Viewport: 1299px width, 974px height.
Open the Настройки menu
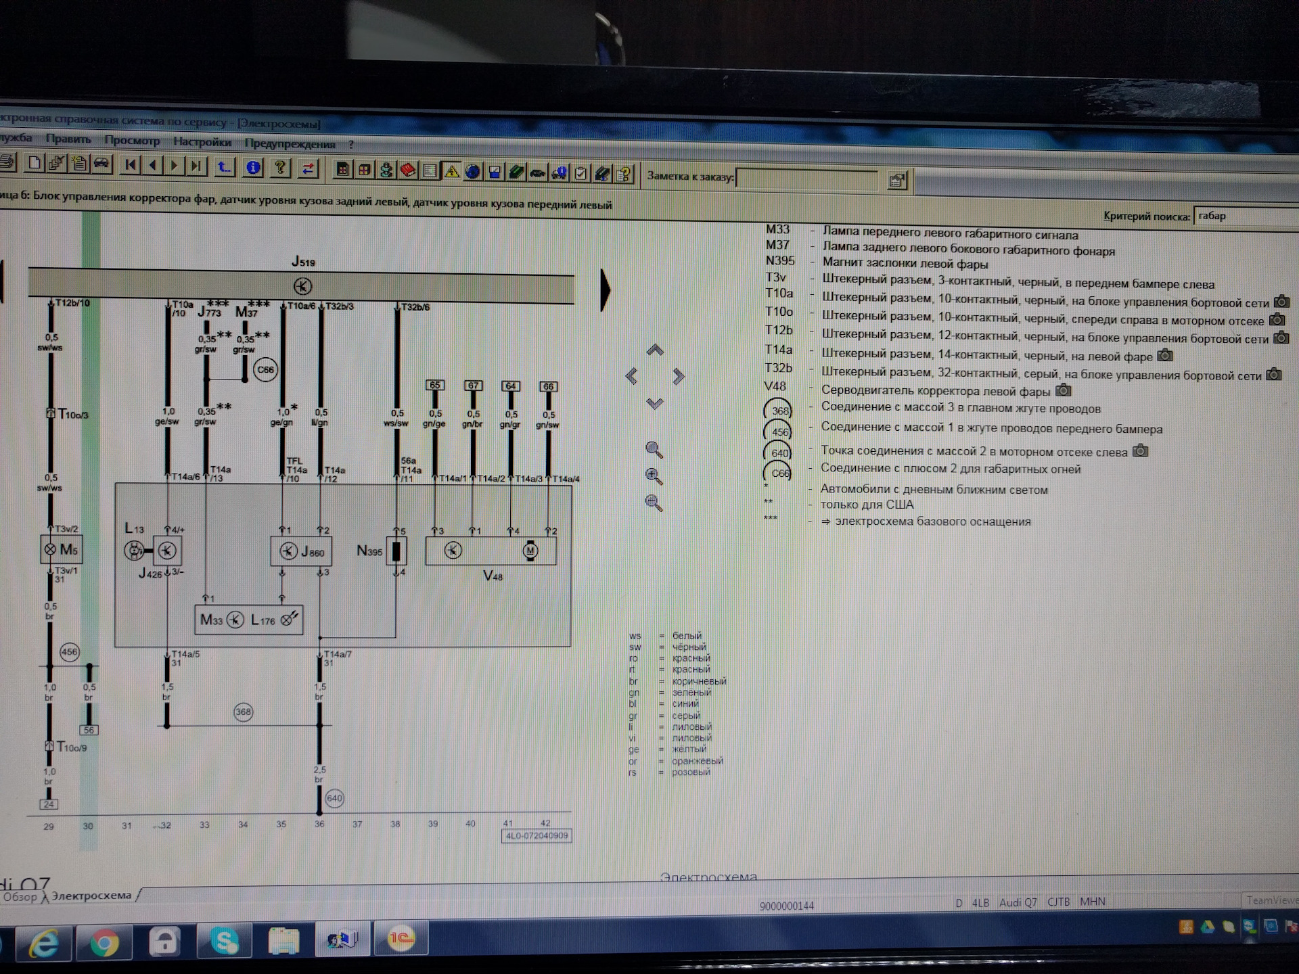click(202, 141)
